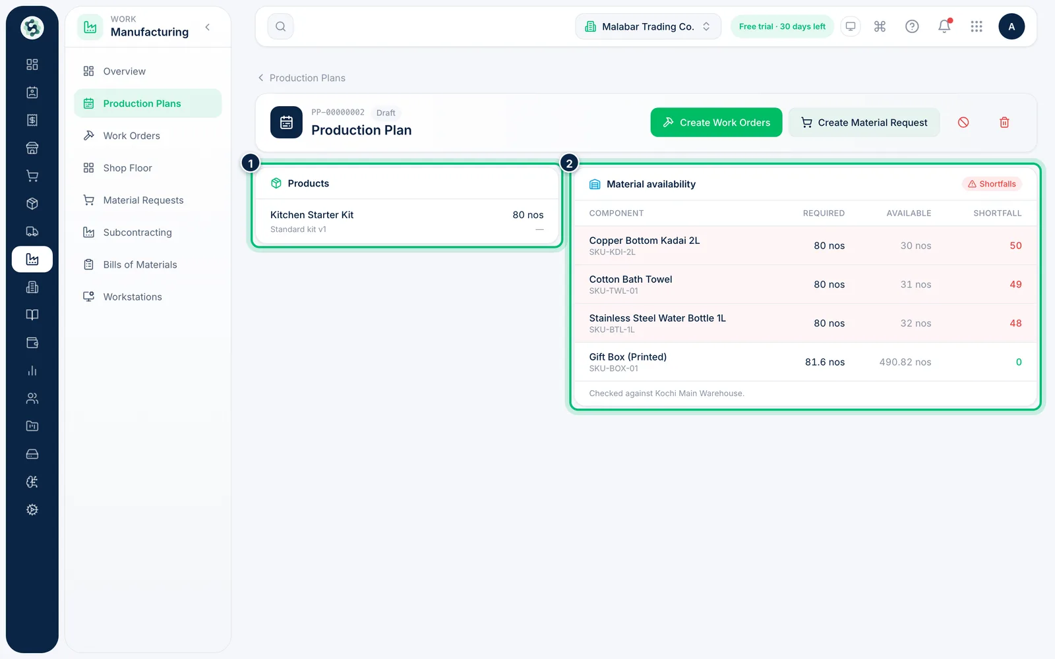Viewport: 1055px width, 659px height.
Task: Open the command shortcut icon in the top bar
Action: (x=880, y=26)
